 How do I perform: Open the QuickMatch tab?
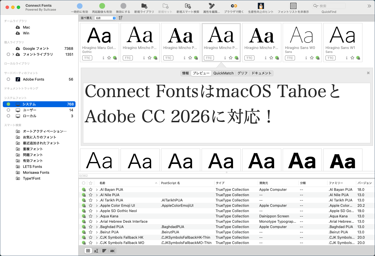(223, 73)
